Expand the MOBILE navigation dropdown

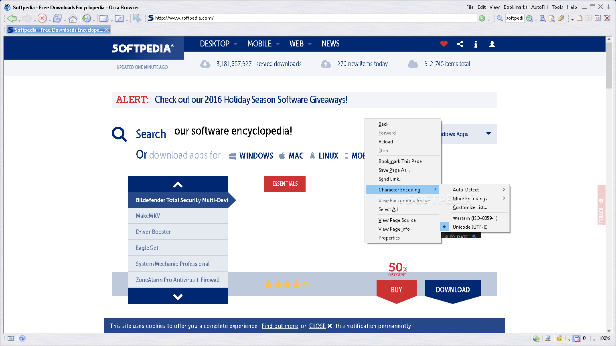[x=278, y=44]
